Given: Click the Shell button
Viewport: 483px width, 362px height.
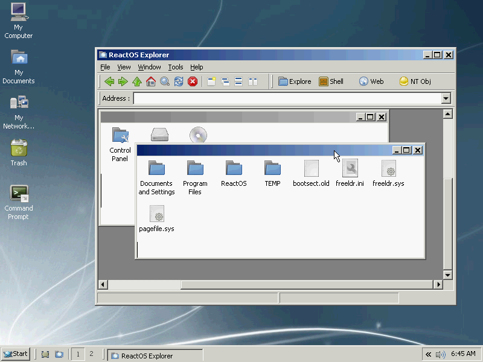Looking at the screenshot, I should pos(331,81).
